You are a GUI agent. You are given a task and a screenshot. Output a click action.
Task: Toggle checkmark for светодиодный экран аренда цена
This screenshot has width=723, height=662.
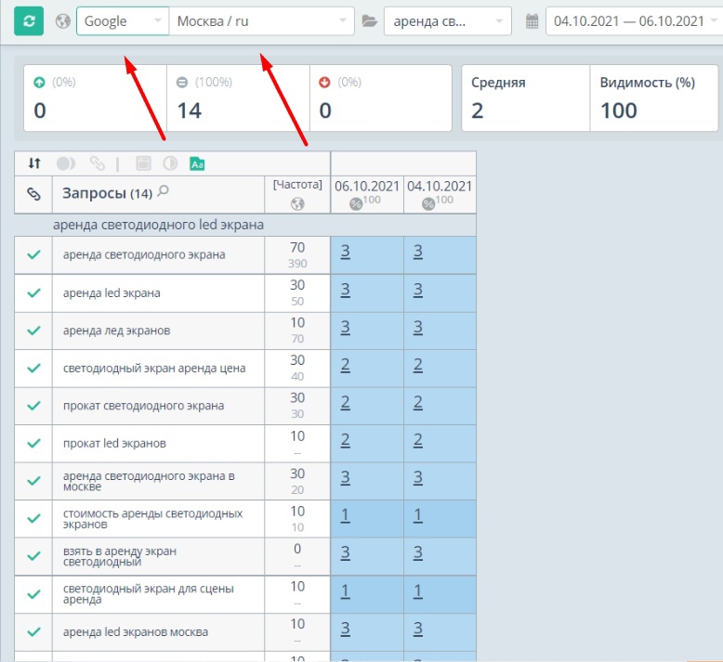pyautogui.click(x=33, y=368)
